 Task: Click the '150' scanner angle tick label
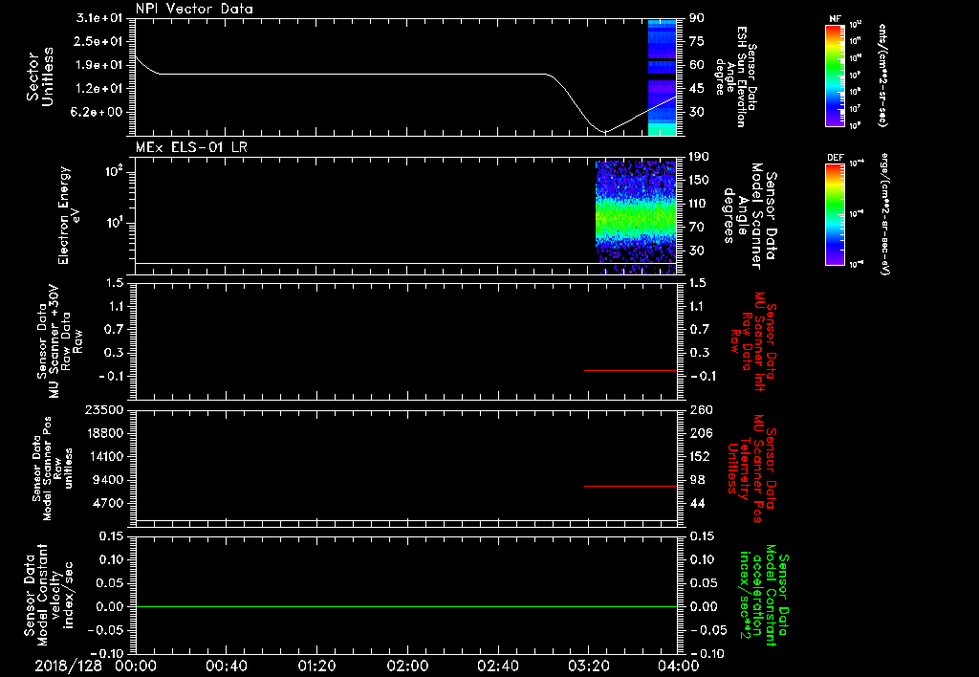pyautogui.click(x=701, y=181)
